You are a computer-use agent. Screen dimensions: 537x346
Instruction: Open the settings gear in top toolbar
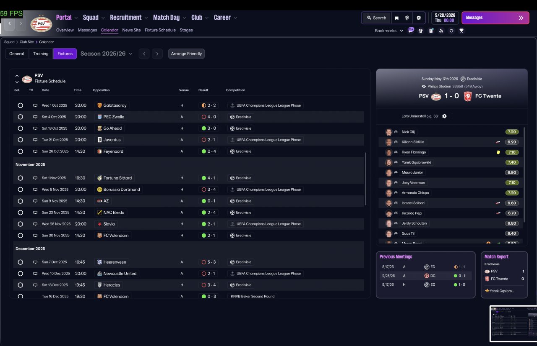(419, 18)
